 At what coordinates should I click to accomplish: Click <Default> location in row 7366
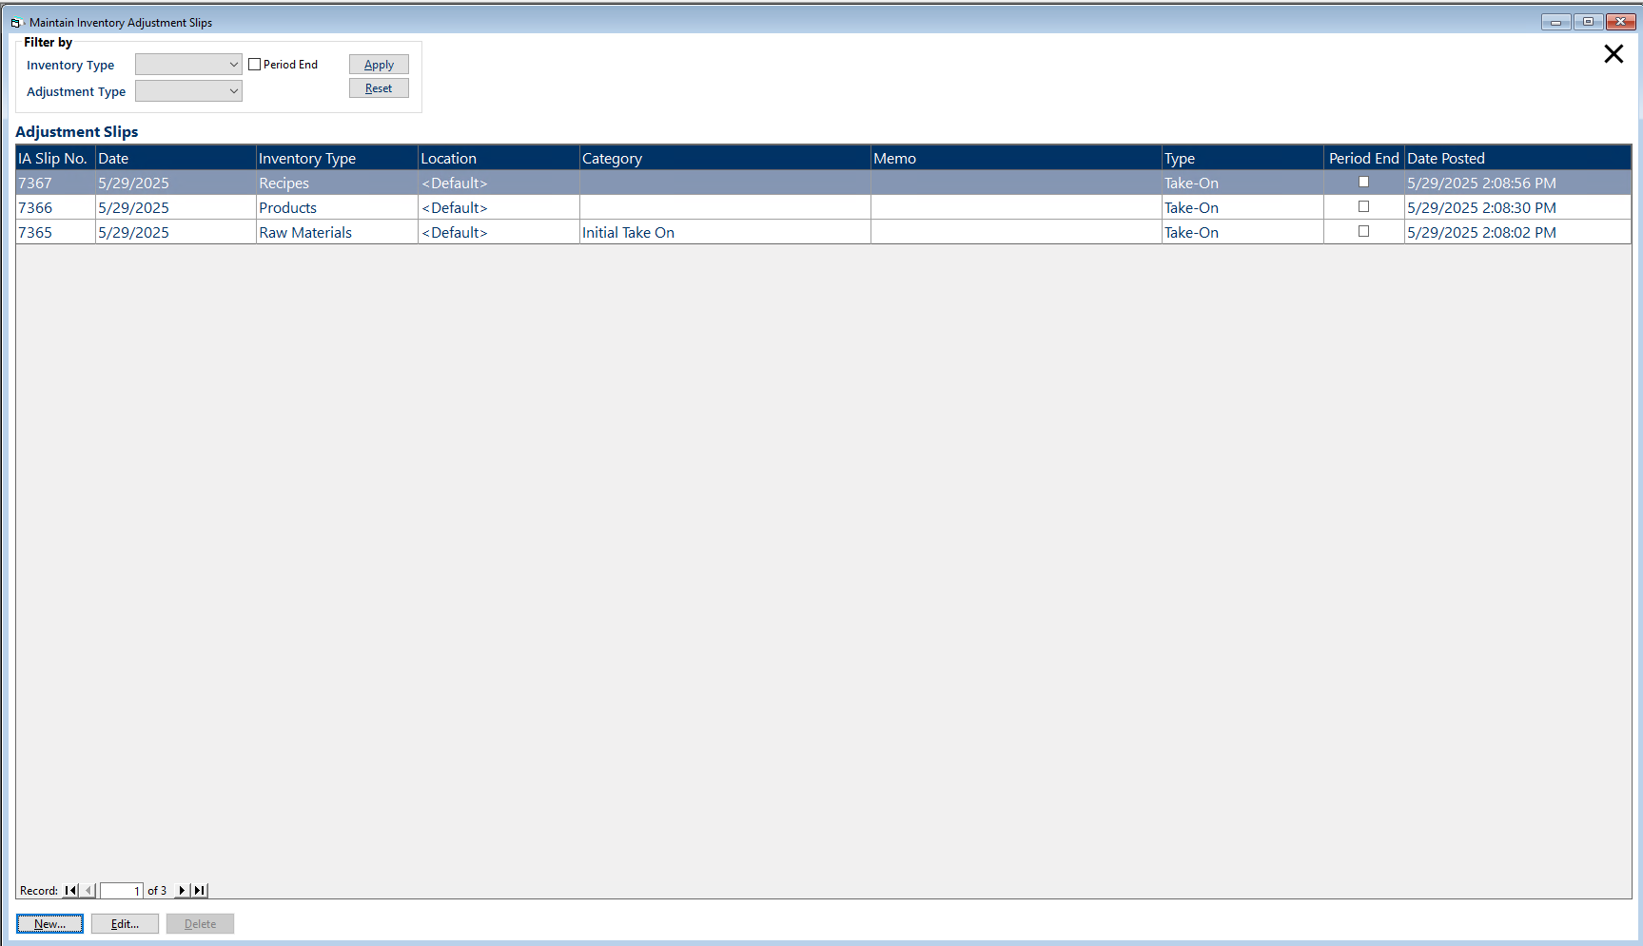[x=499, y=207]
